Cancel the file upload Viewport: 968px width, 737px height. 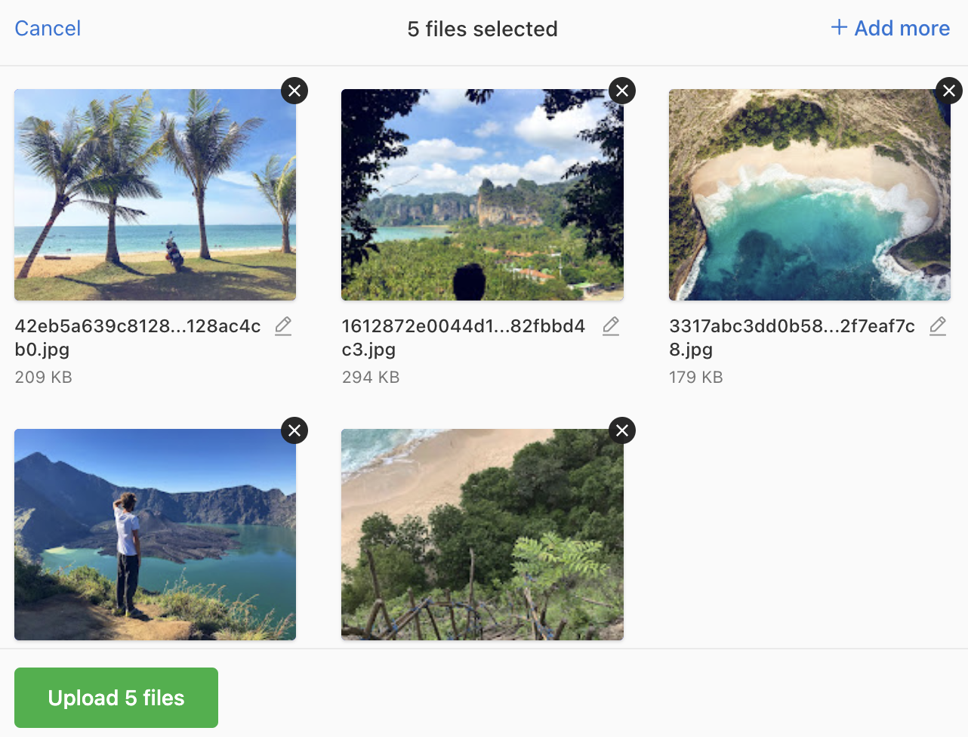point(48,28)
